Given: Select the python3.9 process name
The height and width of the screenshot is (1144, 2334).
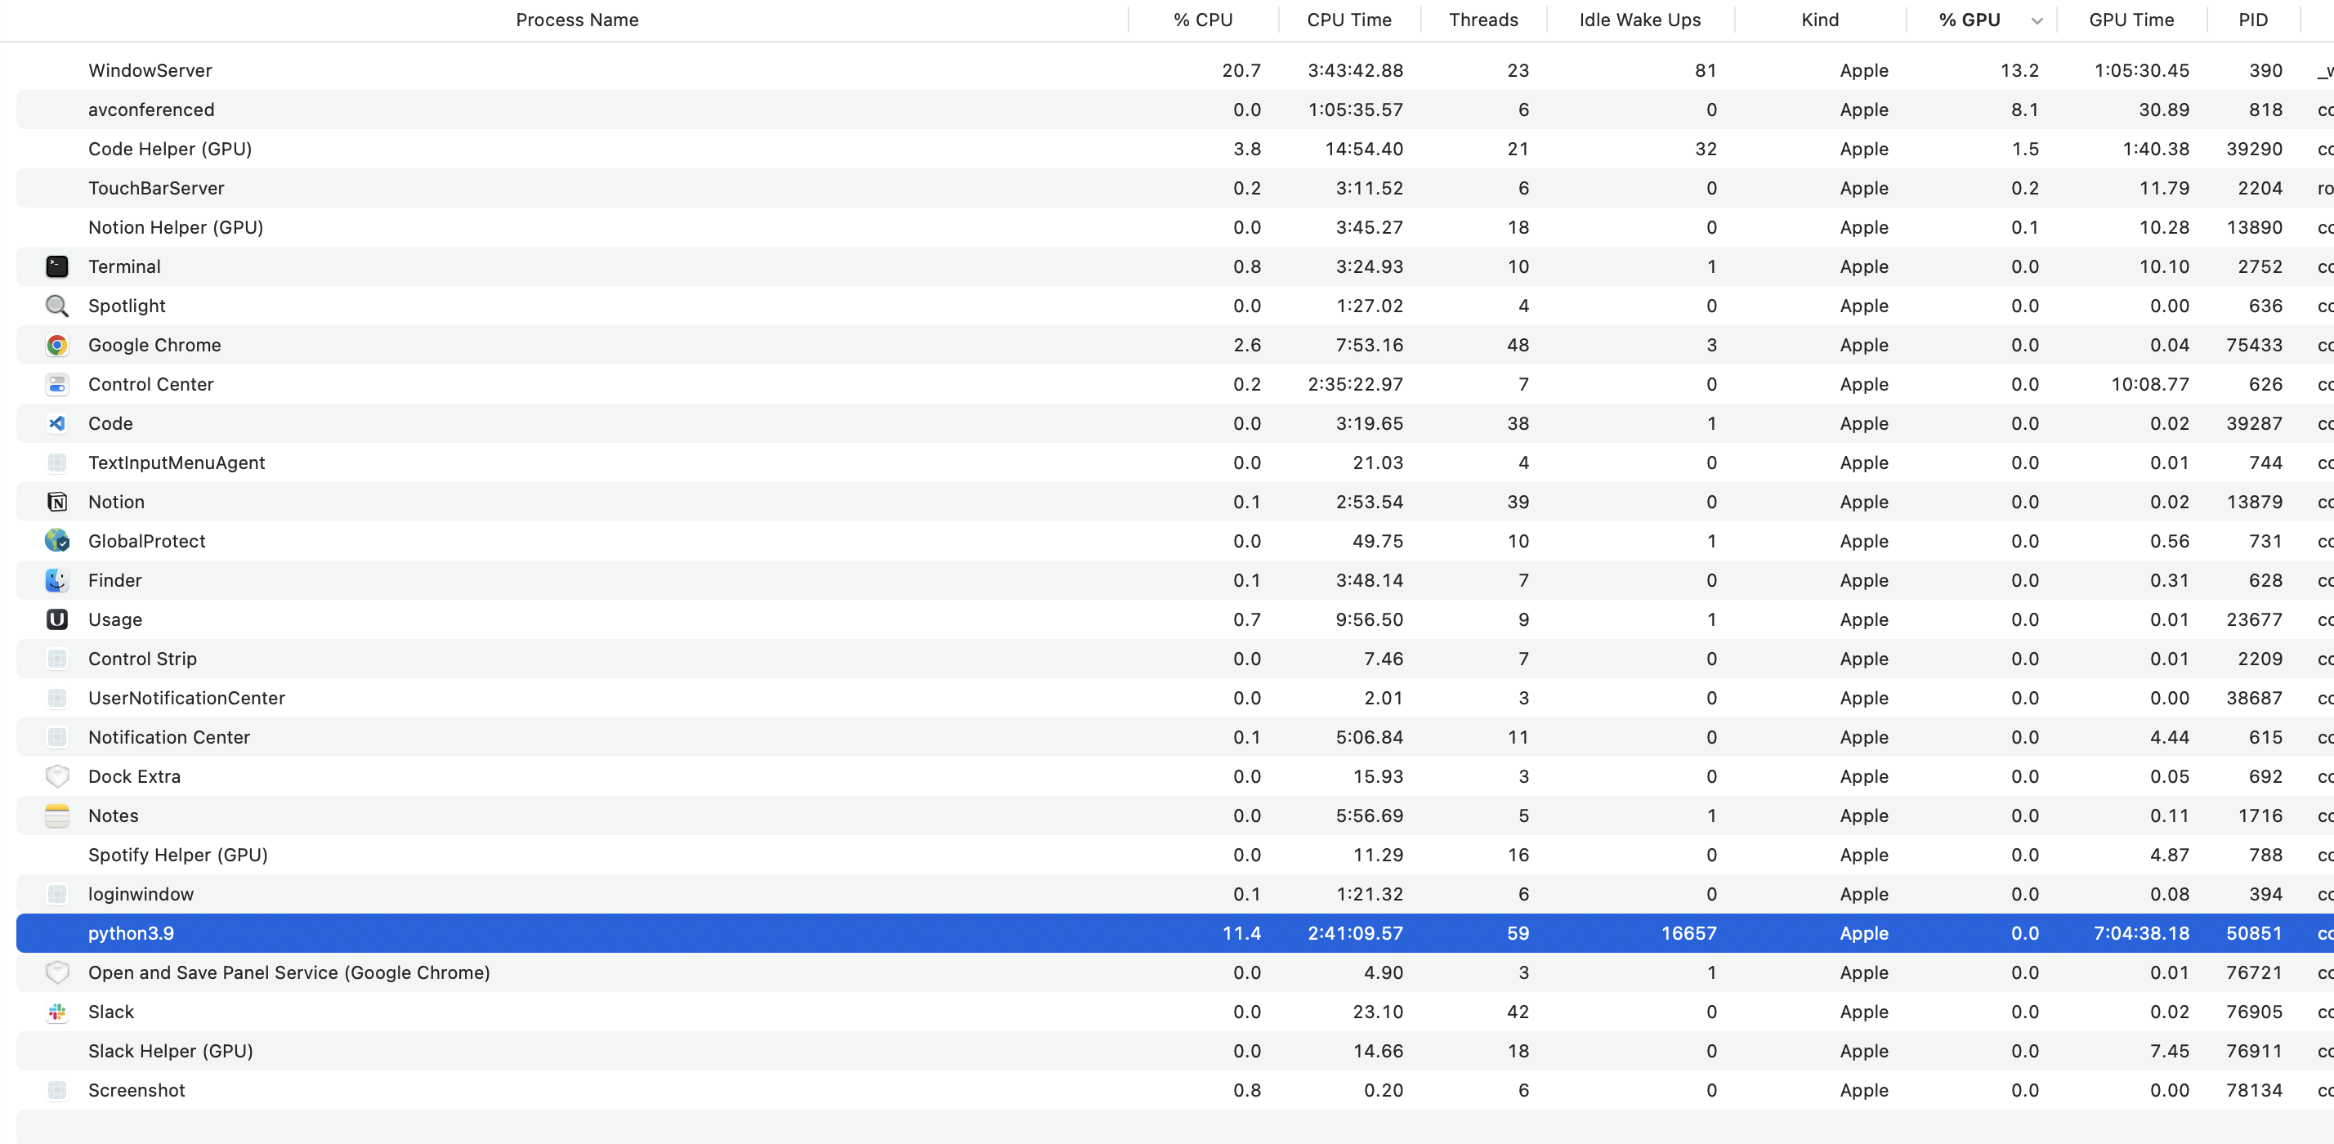Looking at the screenshot, I should pyautogui.click(x=132, y=933).
